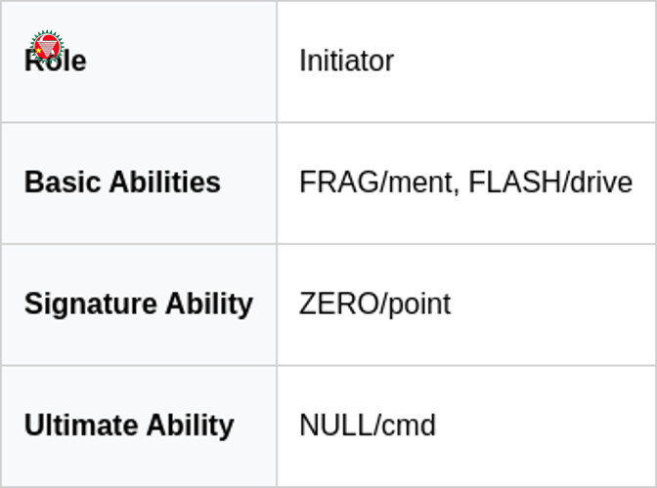Click the word Ability in the Signature row
The height and width of the screenshot is (488, 657).
coord(208,304)
